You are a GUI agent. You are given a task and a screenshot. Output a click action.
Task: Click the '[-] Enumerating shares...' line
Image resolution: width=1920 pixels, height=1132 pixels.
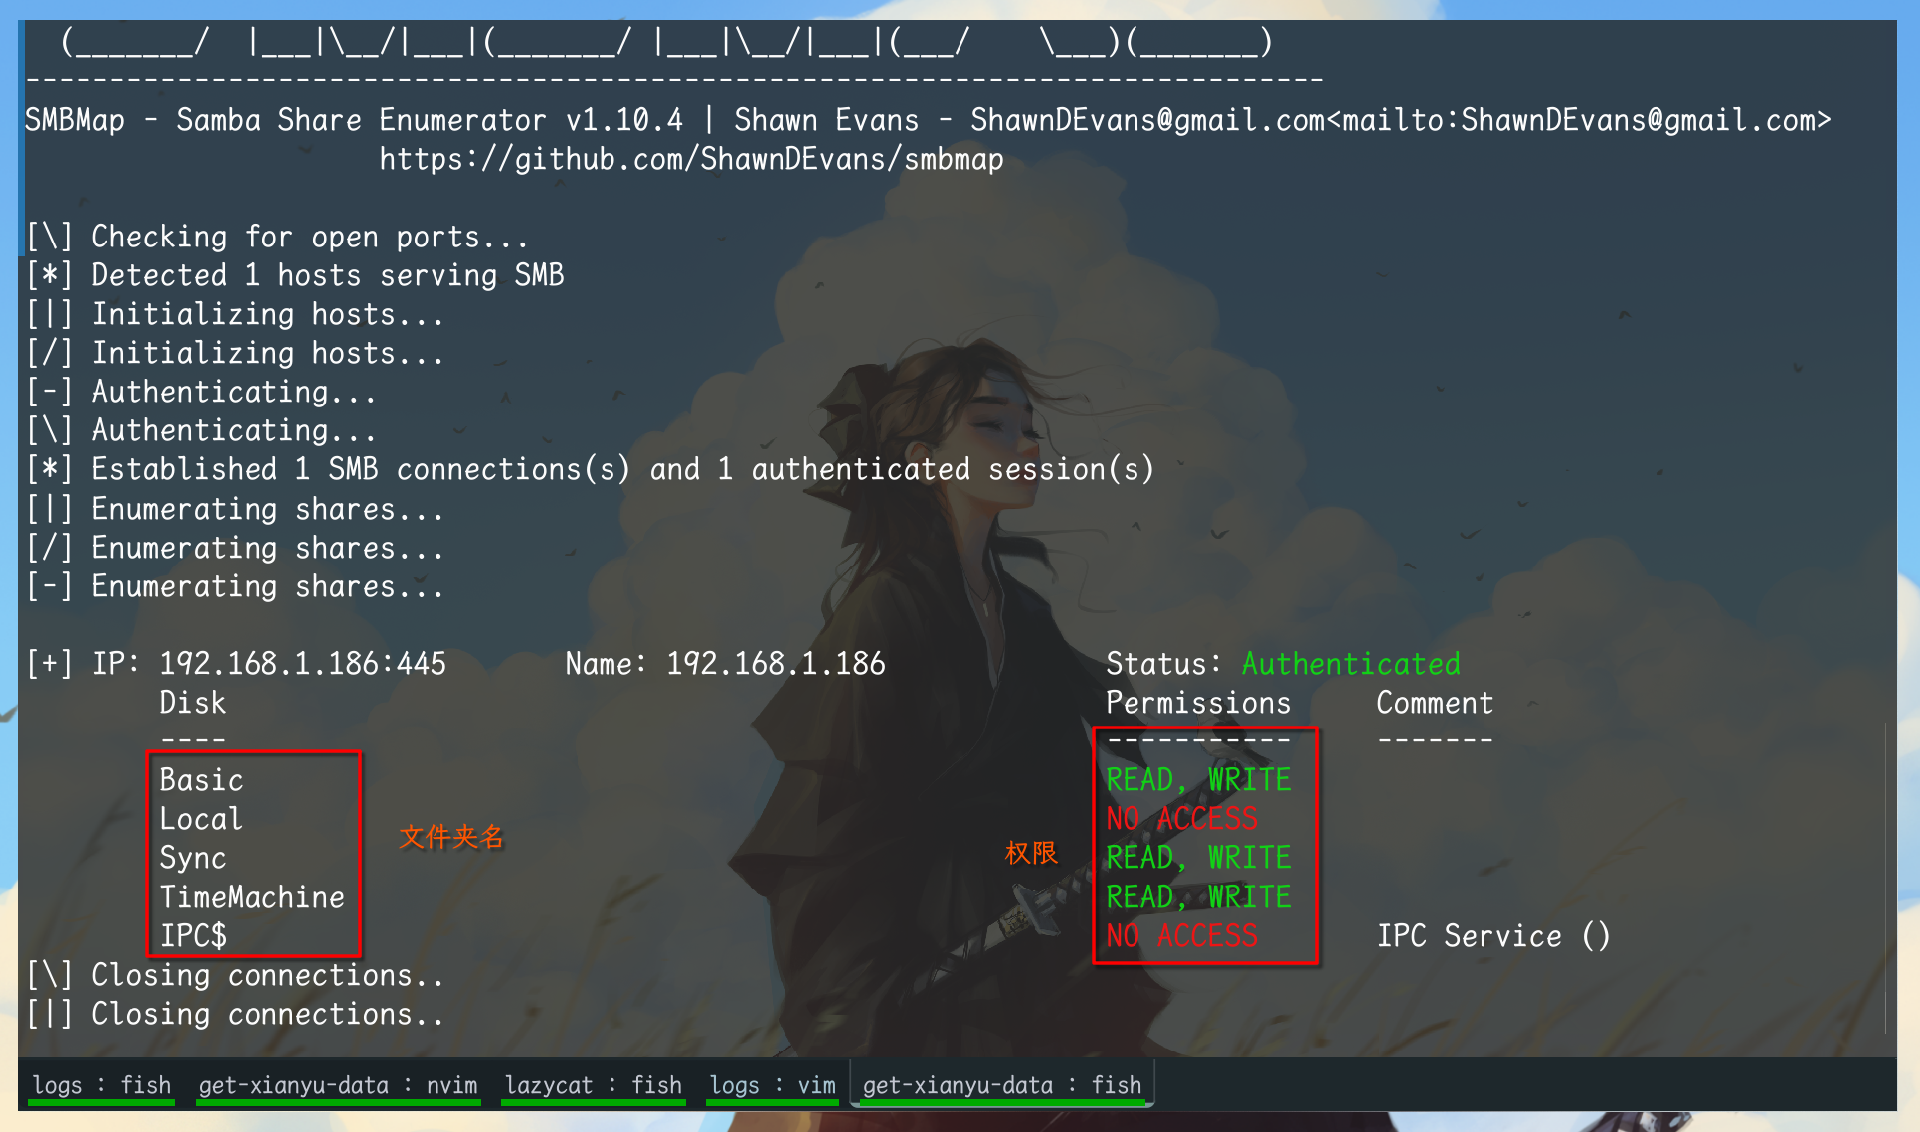235,586
